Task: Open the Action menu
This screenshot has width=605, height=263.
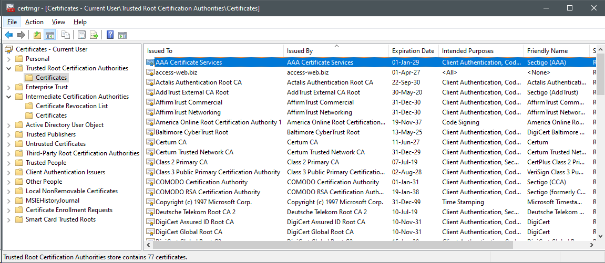Action: (x=34, y=22)
